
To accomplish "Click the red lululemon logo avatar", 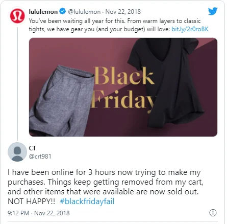I will click(x=17, y=16).
